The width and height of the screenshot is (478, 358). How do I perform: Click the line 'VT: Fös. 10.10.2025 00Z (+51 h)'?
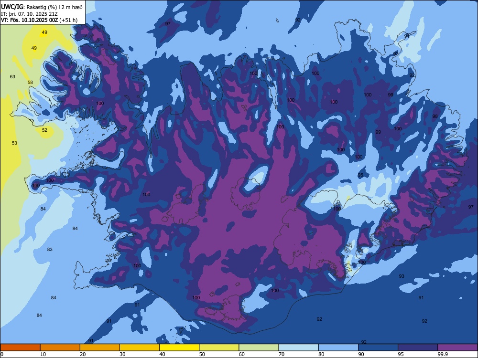click(x=39, y=20)
